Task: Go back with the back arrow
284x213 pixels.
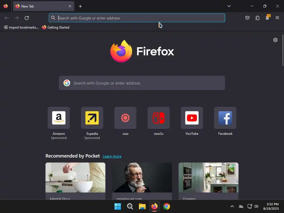Action: pyautogui.click(x=7, y=18)
